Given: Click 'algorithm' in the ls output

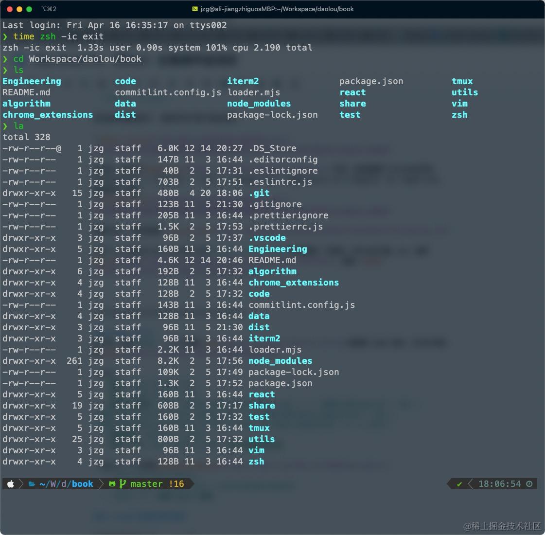Looking at the screenshot, I should pos(26,104).
